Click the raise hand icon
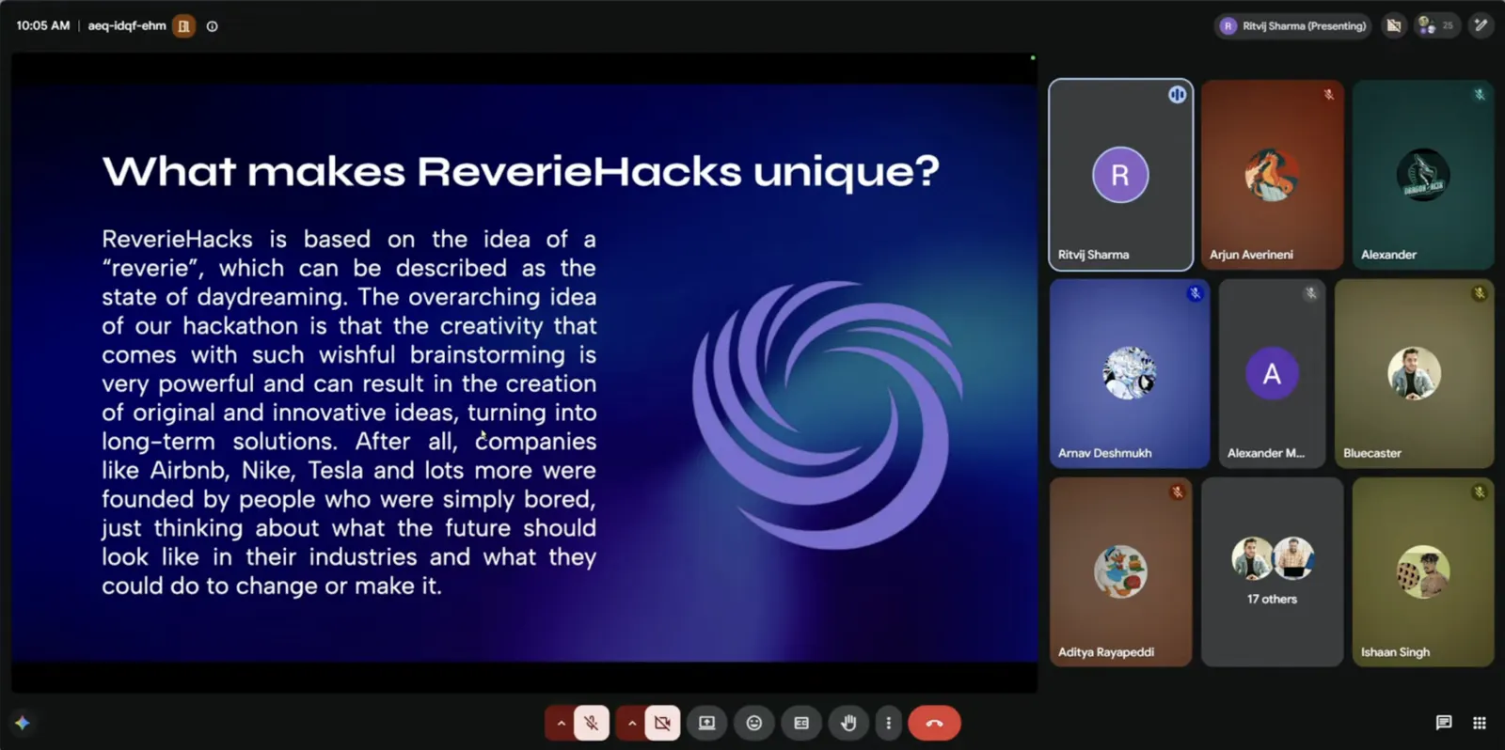Screen dimensions: 1505x750 point(848,723)
